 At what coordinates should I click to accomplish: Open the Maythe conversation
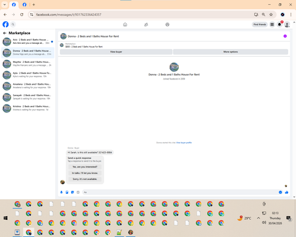[x=28, y=64]
